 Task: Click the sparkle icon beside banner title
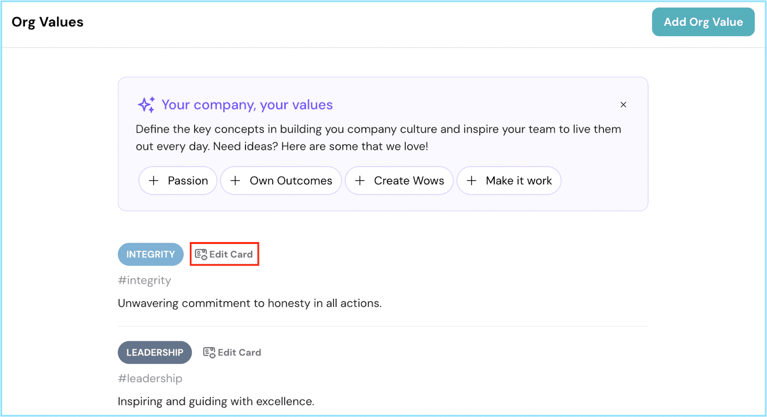(146, 104)
